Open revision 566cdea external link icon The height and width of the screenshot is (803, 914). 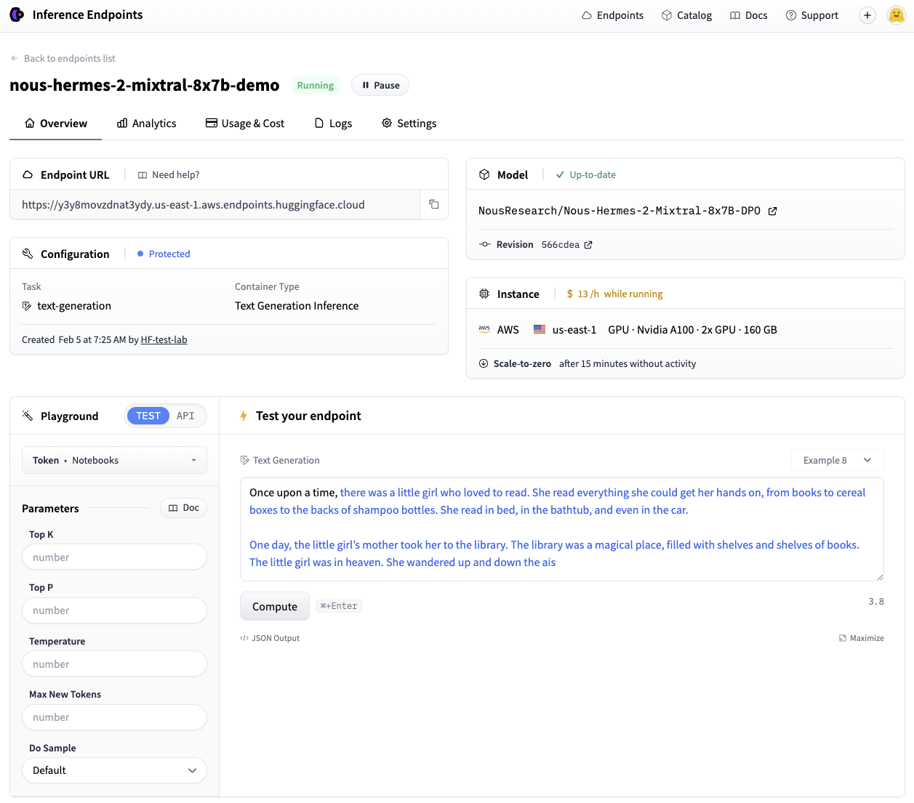(588, 244)
